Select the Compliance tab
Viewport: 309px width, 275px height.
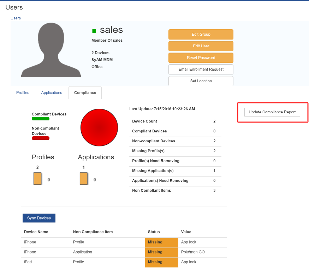tap(85, 92)
